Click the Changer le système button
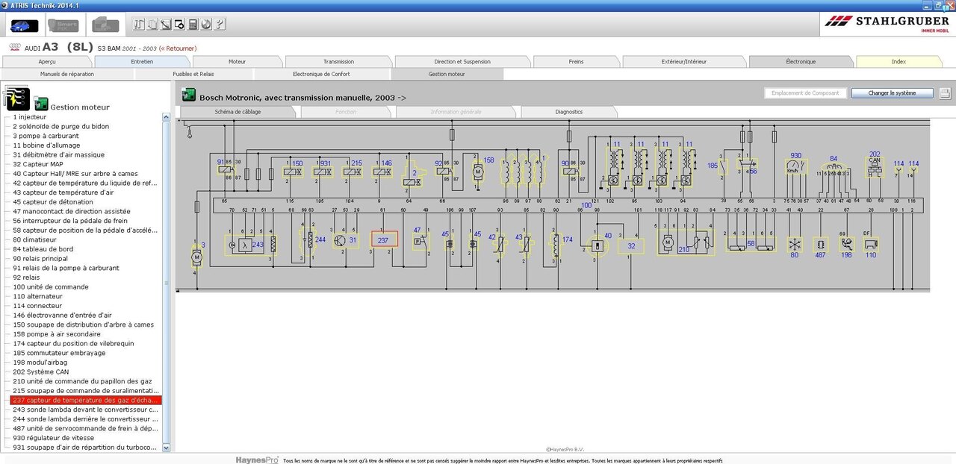Screen dimensions: 956x464 pos(891,93)
